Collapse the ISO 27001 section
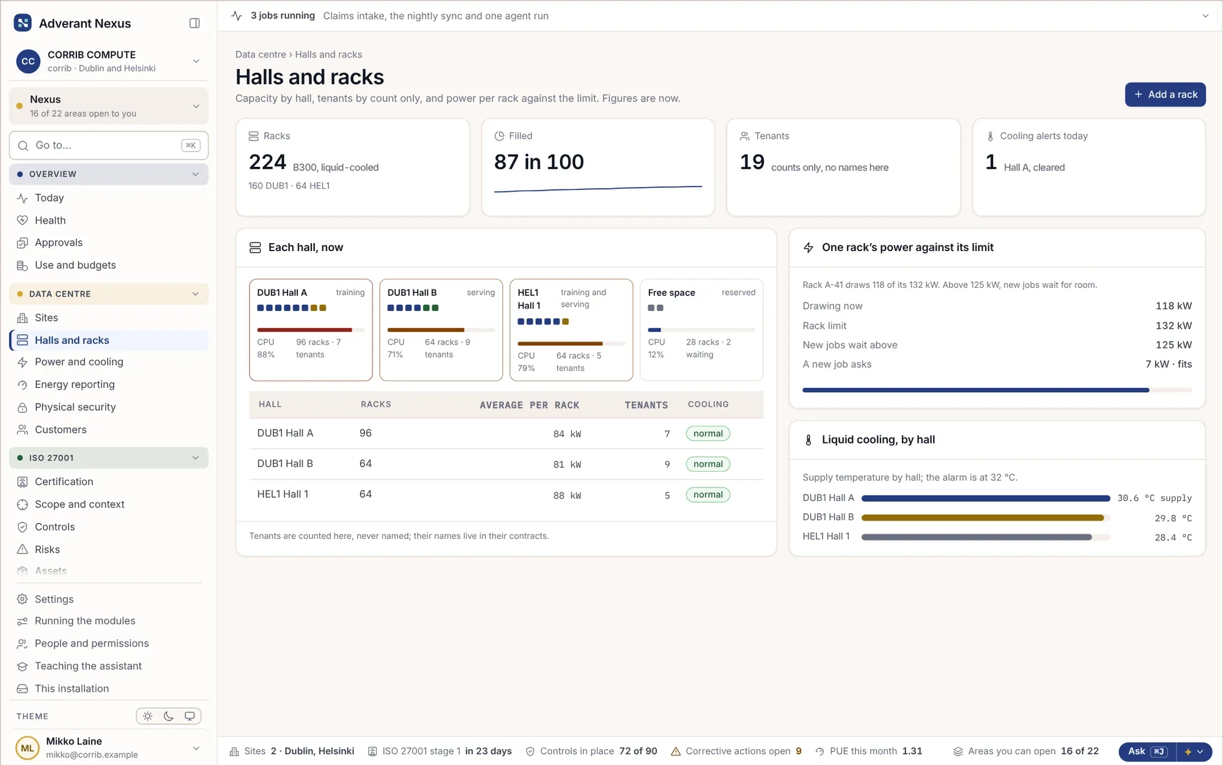 (109, 458)
